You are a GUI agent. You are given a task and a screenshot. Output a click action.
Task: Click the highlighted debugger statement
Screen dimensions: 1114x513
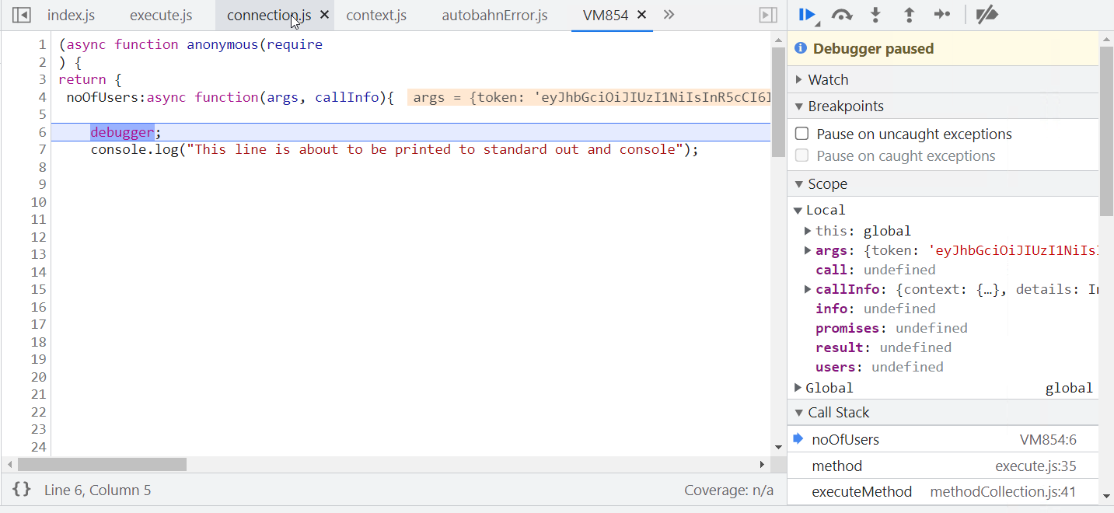coord(122,132)
